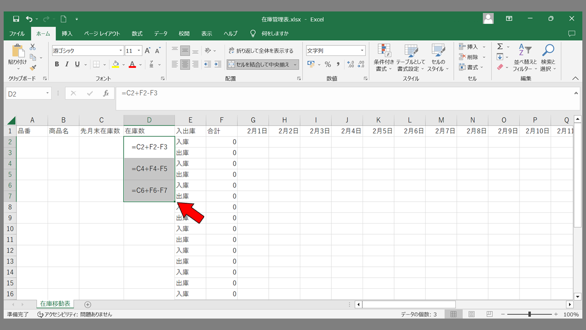
Task: Click the Insert Function fx icon
Action: [106, 93]
